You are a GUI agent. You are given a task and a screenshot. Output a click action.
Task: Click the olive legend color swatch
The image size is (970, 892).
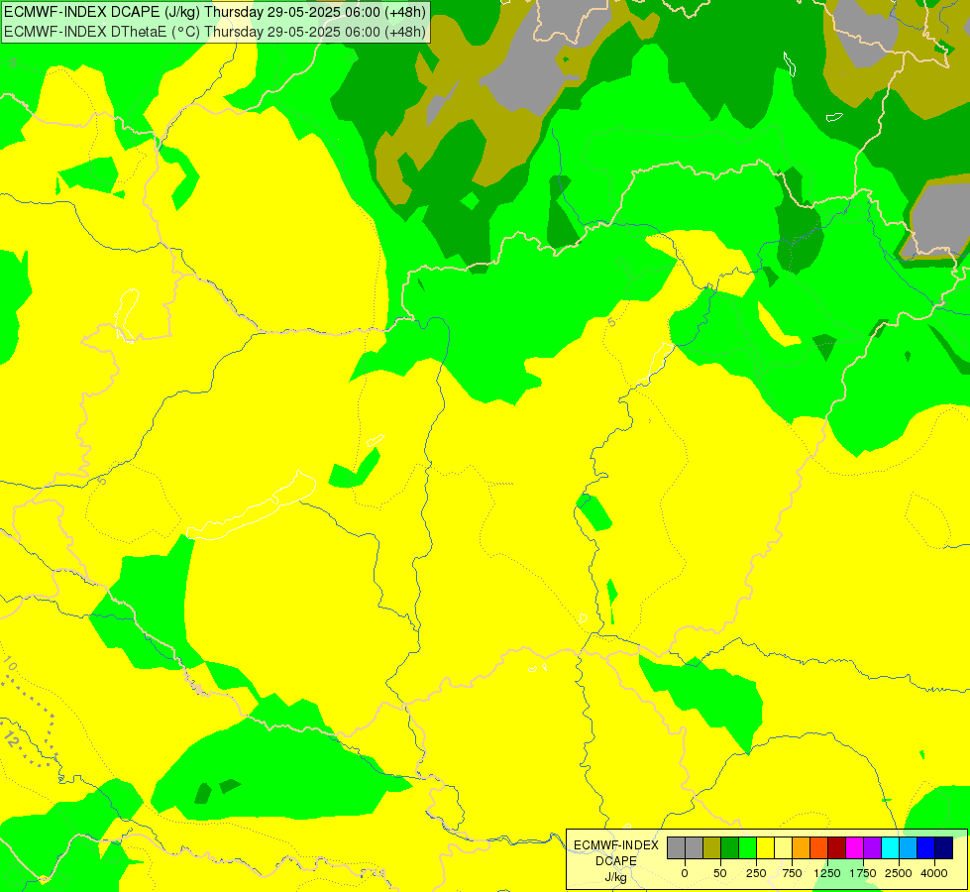pyautogui.click(x=712, y=847)
